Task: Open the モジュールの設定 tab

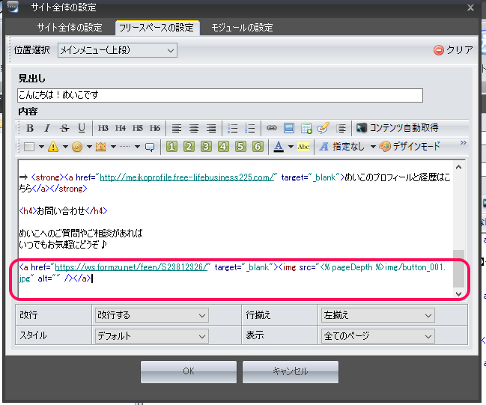Action: tap(241, 28)
